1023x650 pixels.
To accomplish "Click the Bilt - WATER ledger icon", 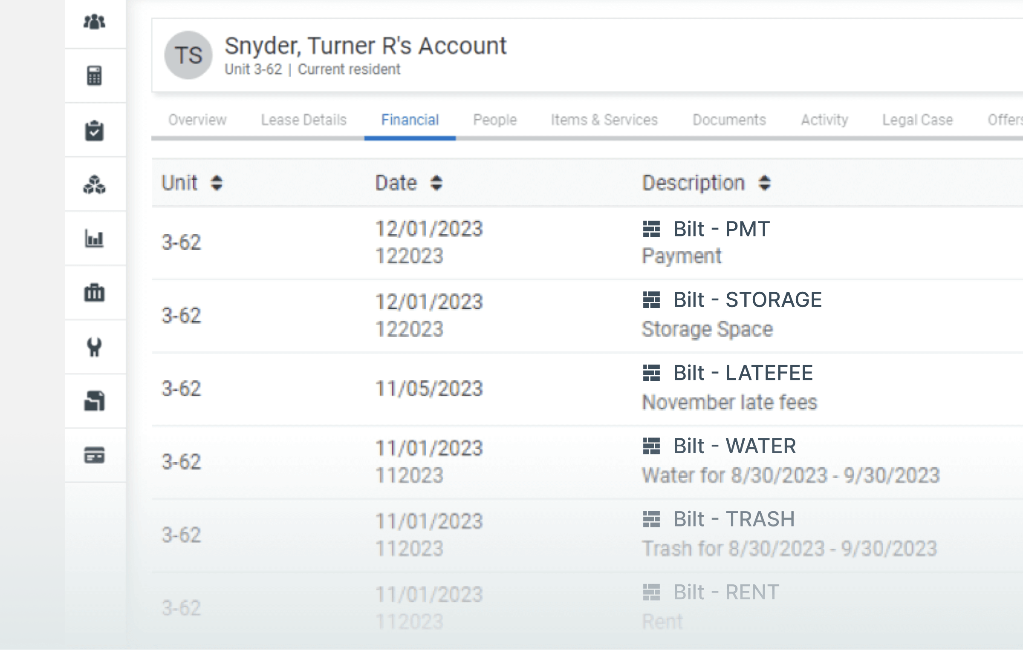I will (x=651, y=446).
